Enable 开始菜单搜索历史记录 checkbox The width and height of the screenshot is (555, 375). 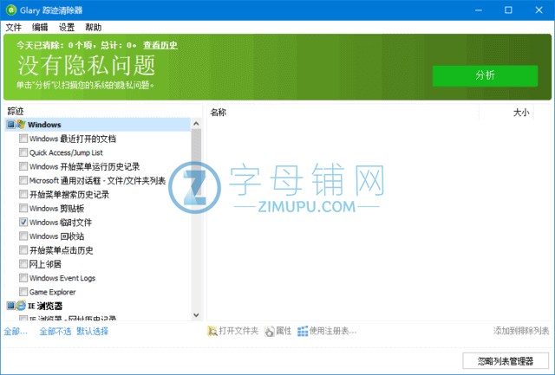[23, 194]
